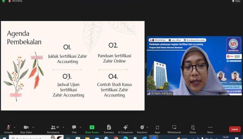Open the Apps panel

(x=157, y=129)
